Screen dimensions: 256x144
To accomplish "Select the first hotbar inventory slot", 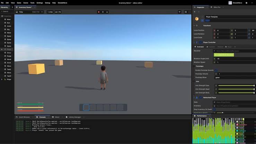I will tap(86, 108).
